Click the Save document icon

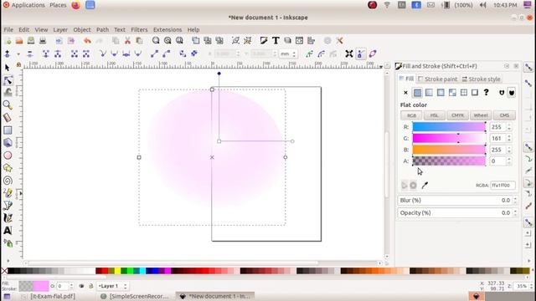pyautogui.click(x=31, y=41)
